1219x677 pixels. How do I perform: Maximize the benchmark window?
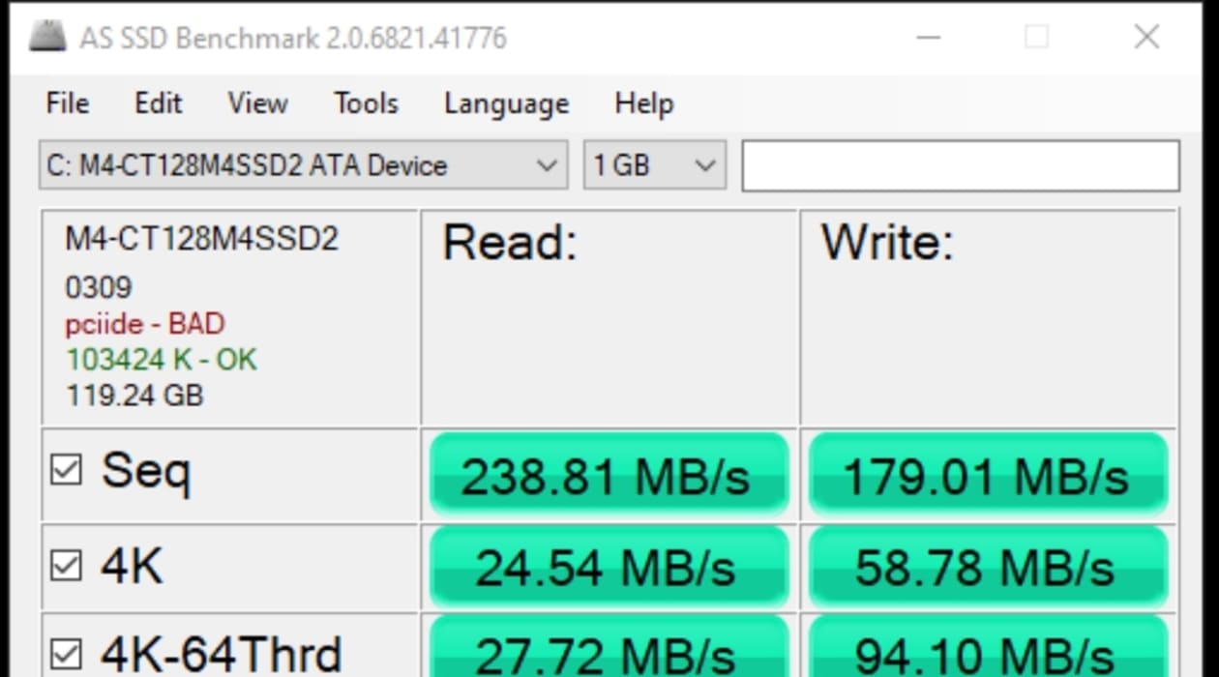[1037, 38]
